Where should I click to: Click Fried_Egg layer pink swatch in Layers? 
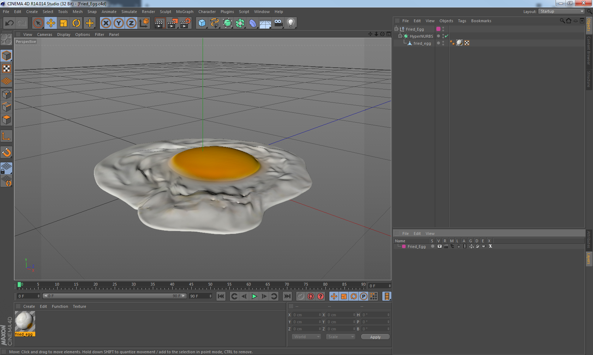click(x=404, y=247)
